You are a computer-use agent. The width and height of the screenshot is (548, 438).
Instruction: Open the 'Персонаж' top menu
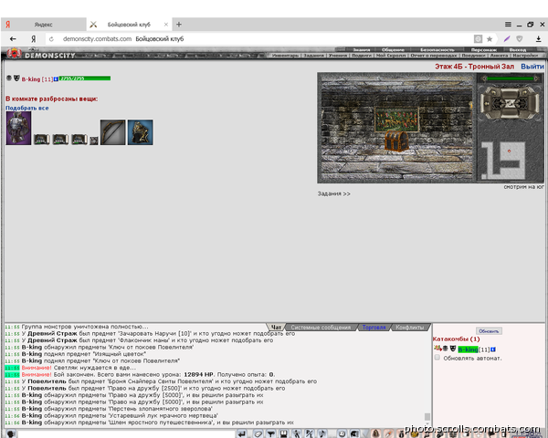pyautogui.click(x=483, y=49)
